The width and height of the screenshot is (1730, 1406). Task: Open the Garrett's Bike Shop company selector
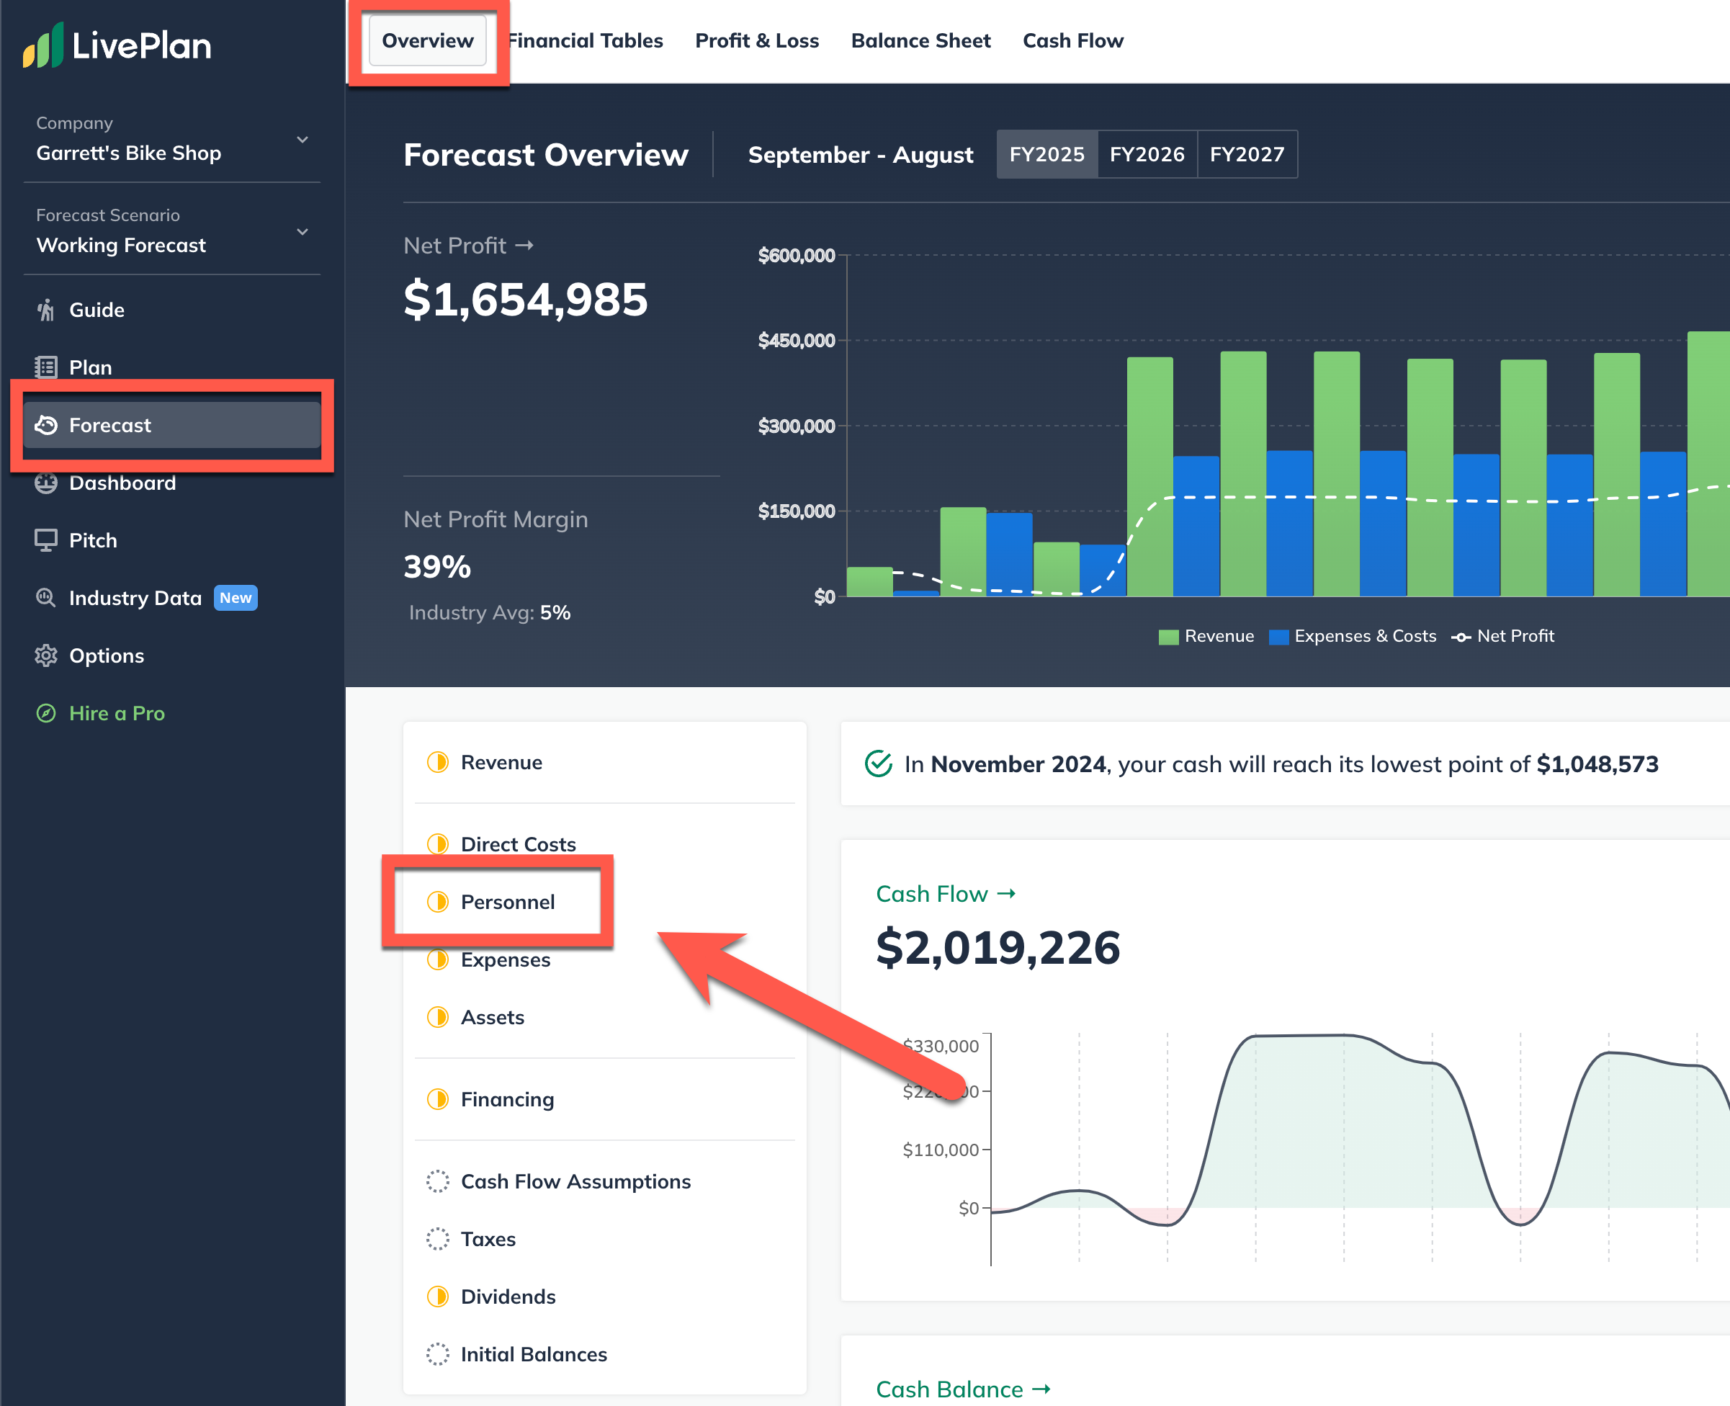pyautogui.click(x=171, y=138)
